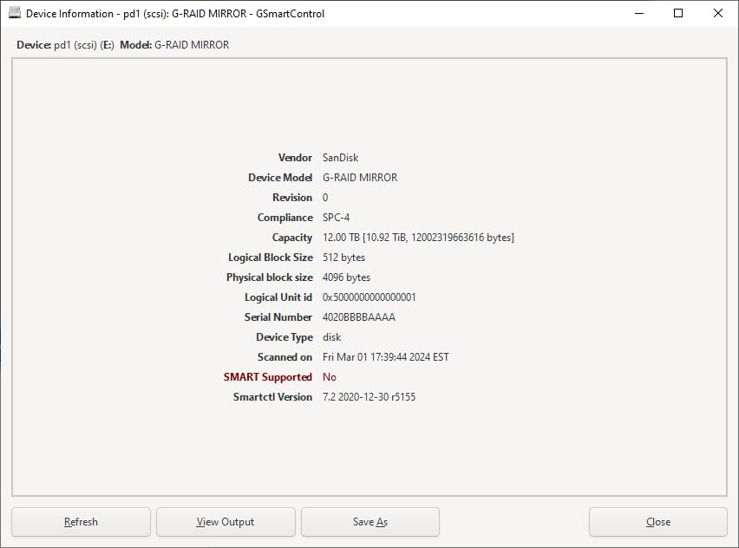Click Logical Block Size value 512 bytes

(344, 258)
